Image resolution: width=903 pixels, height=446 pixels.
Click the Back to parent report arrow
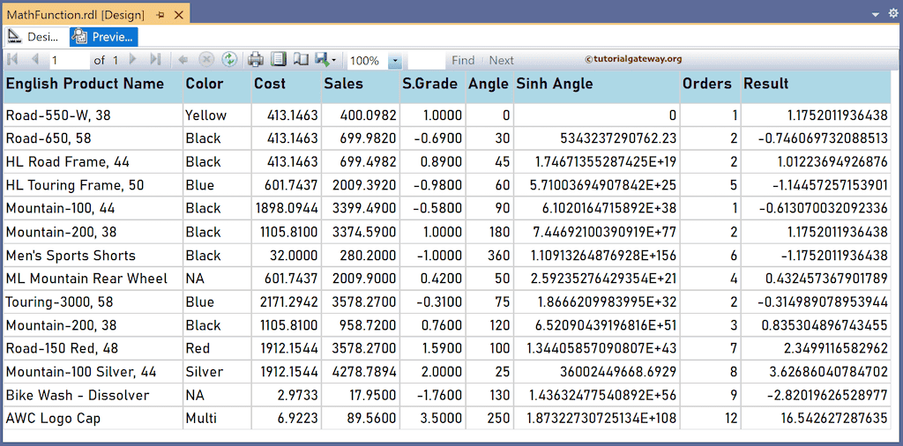tap(183, 60)
